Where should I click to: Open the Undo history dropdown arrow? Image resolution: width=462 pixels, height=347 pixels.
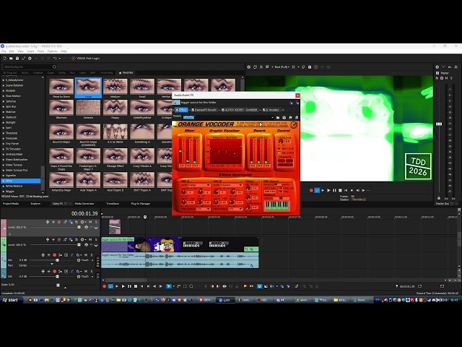[59, 59]
